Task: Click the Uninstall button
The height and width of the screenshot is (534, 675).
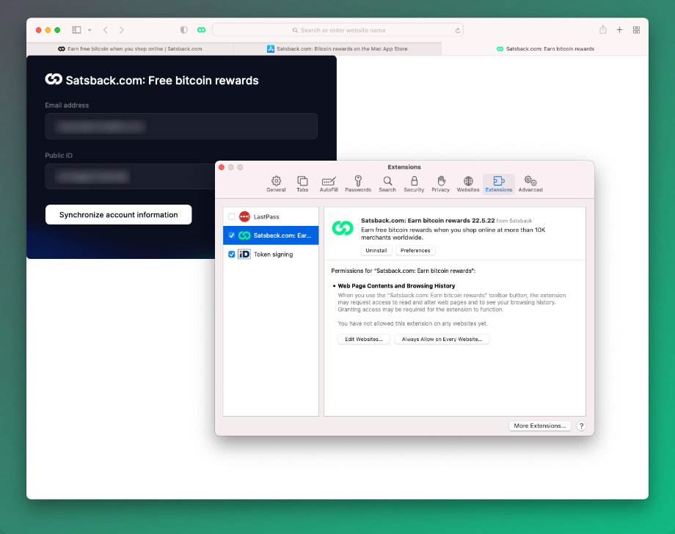Action: tap(376, 250)
